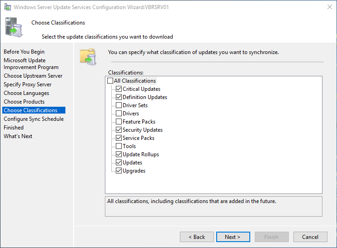Screen dimensions: 337x248
Task: Open the Choose Languages step
Action: [26, 93]
